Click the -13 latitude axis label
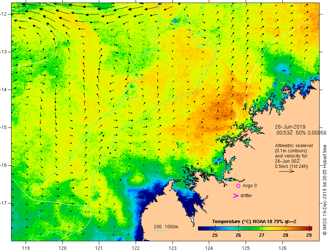The height and width of the screenshot is (252, 327). point(4,52)
